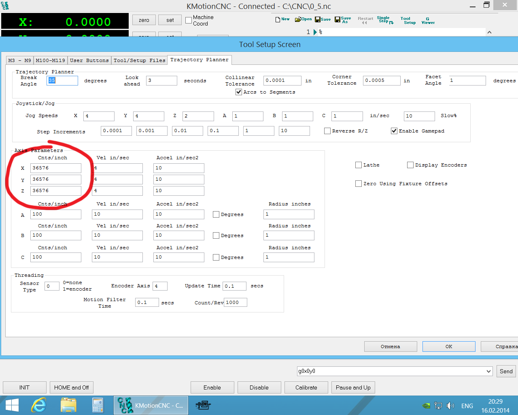
Task: Enable the Lathe checkbox
Action: tap(359, 165)
